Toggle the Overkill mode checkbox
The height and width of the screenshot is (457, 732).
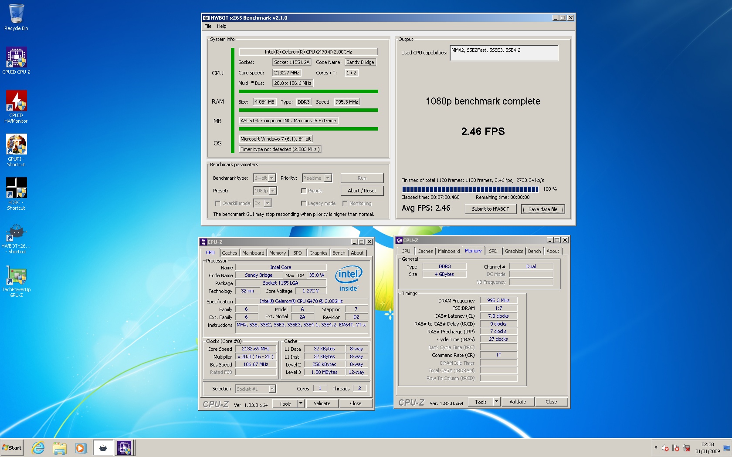[218, 203]
